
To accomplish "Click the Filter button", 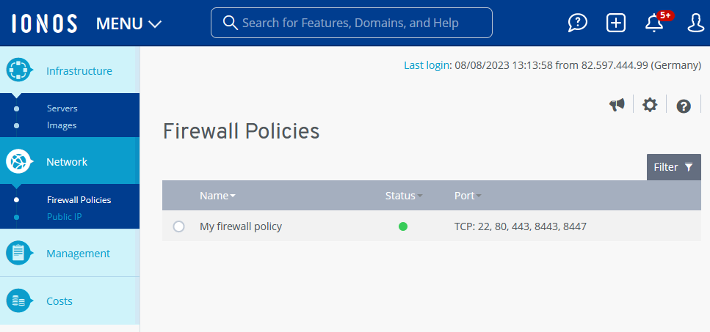I will 673,167.
